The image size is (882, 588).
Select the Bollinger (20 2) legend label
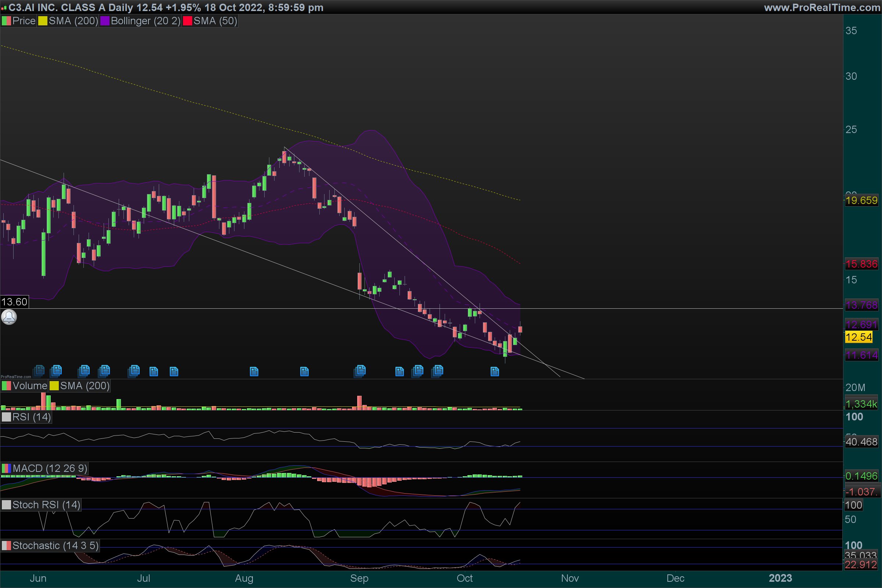click(146, 21)
